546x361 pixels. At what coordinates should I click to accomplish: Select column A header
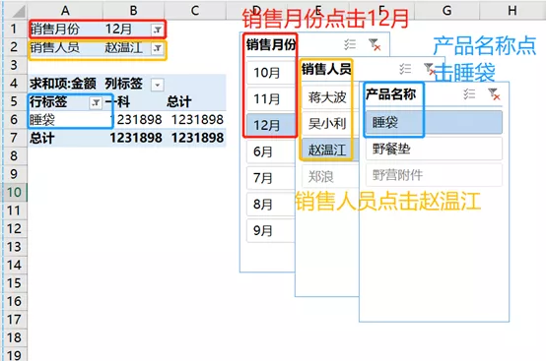[65, 11]
